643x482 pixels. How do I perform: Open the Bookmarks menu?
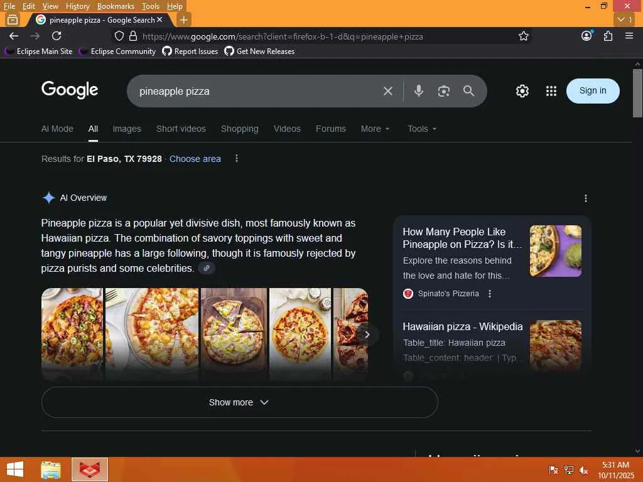[116, 6]
